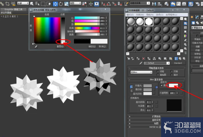The image size is (203, 137).
Task: Click Assign Material to Selection icon
Action: tap(138, 59)
